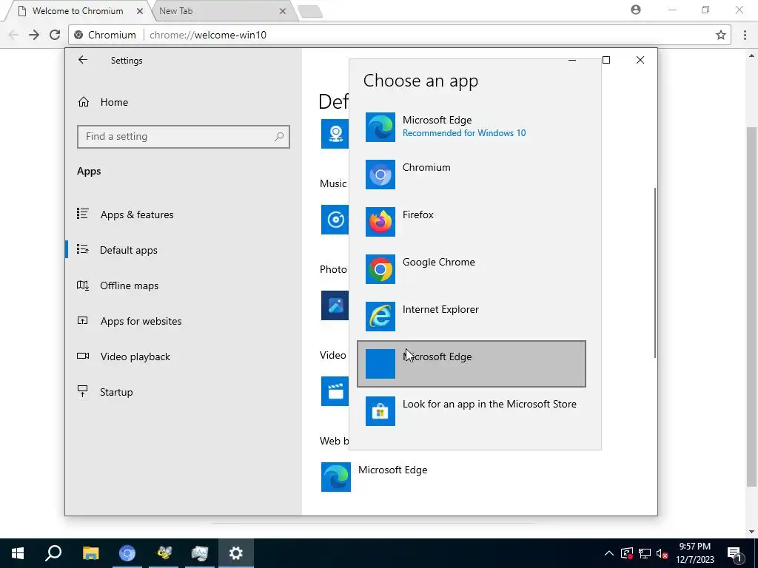Open taskbar search magnifier
The height and width of the screenshot is (568, 758).
(x=53, y=553)
